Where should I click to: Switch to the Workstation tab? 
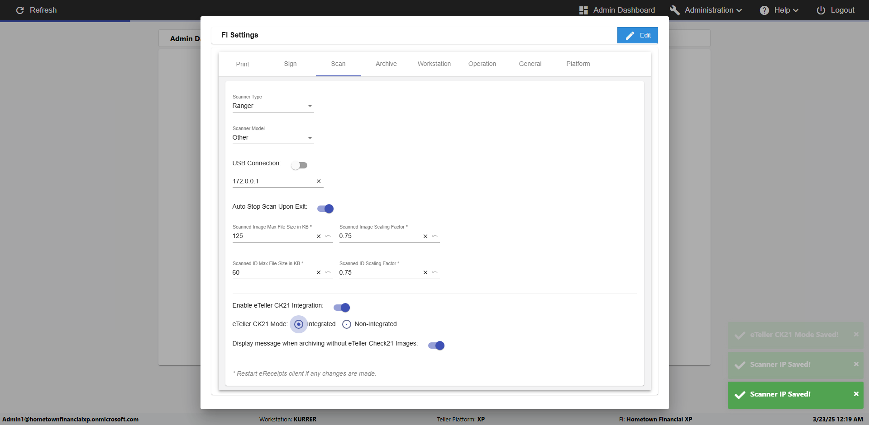point(434,64)
